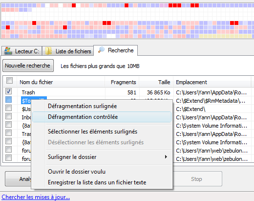Tick the Inbox row checkbox
254x201 pixels.
(8, 116)
